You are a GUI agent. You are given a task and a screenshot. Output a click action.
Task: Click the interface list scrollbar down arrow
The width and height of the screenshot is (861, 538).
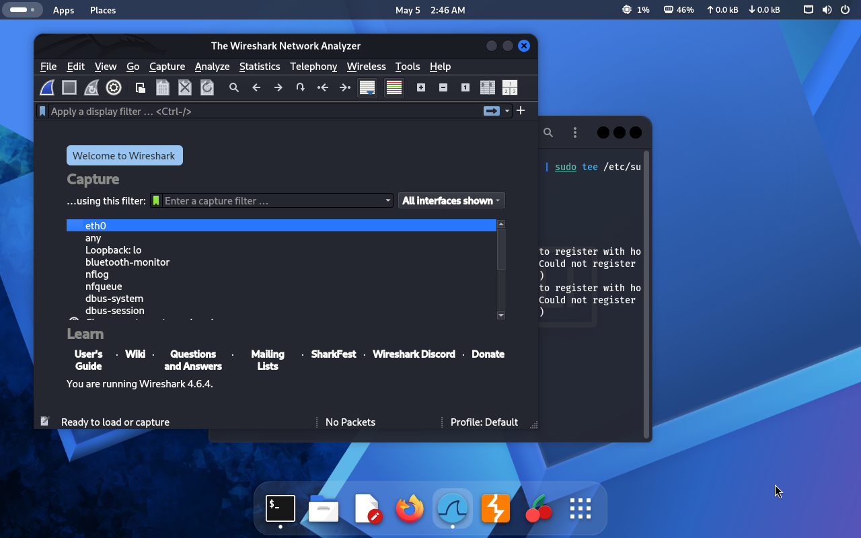pos(501,315)
